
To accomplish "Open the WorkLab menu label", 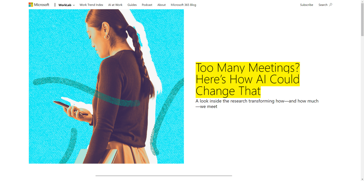I will tap(65, 5).
